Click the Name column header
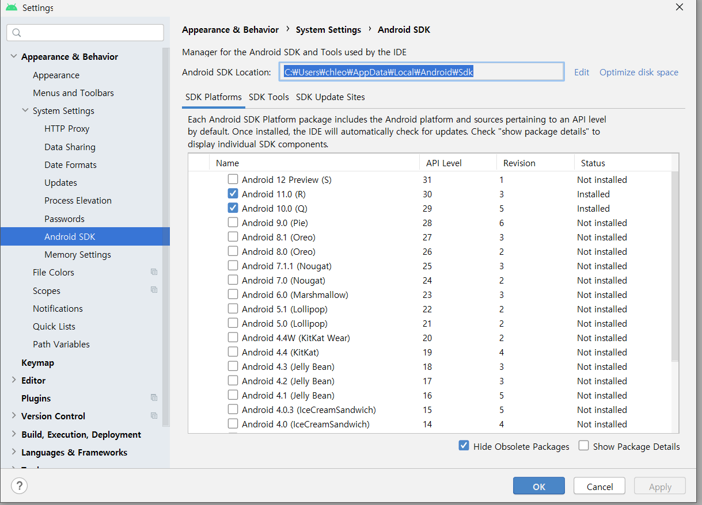Image resolution: width=702 pixels, height=505 pixels. [314, 163]
